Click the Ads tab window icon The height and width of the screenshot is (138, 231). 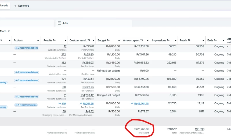(59, 23)
